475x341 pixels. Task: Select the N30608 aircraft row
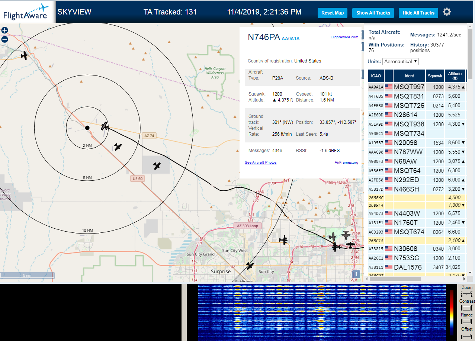[x=417, y=249]
